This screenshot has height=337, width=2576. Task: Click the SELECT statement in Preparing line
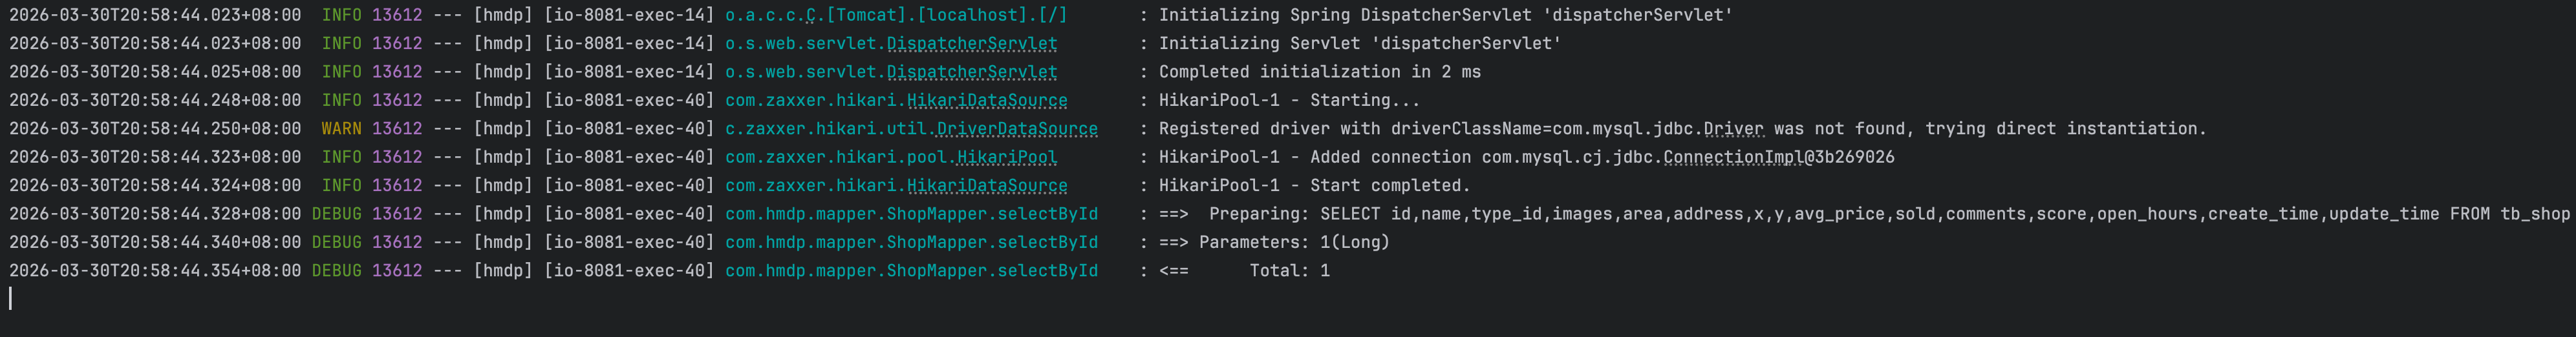[x=1944, y=214]
